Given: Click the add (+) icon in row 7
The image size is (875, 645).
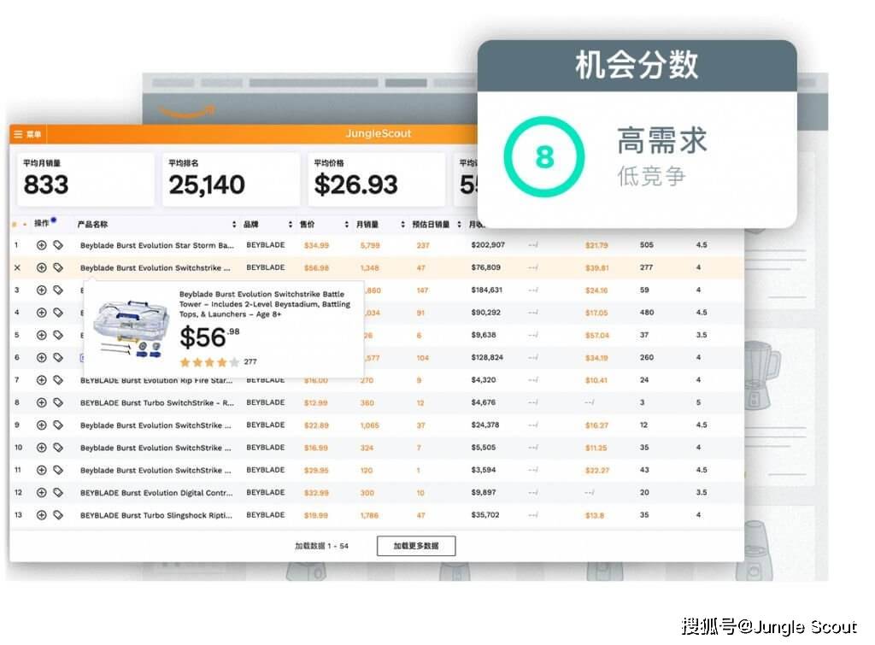Looking at the screenshot, I should tap(41, 380).
